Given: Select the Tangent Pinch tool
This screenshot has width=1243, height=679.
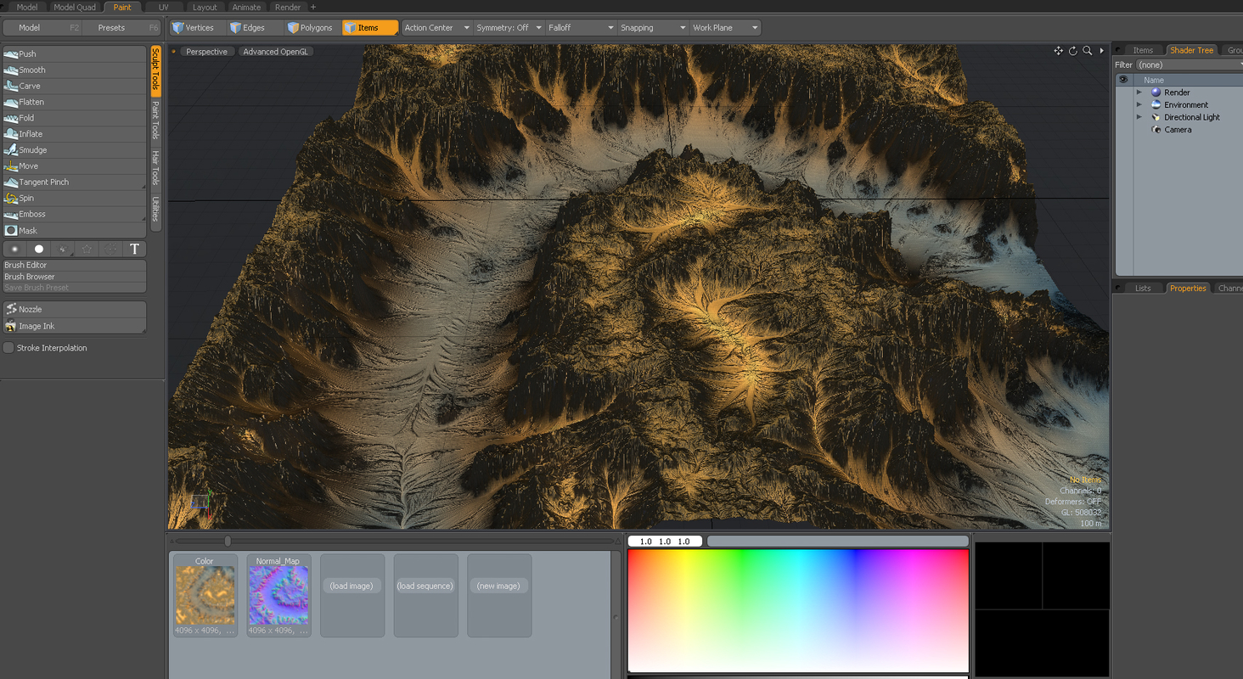Looking at the screenshot, I should point(44,182).
